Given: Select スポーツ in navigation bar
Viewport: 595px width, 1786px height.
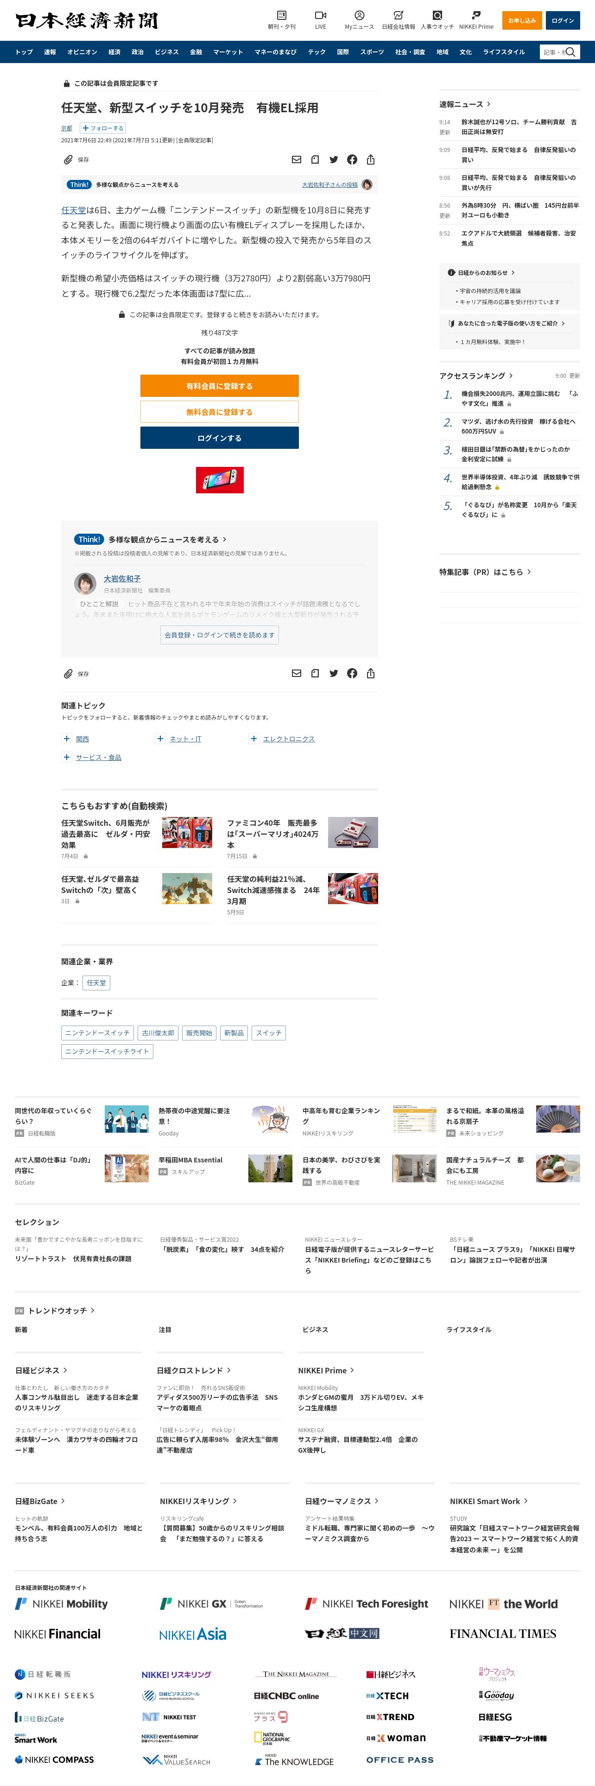Looking at the screenshot, I should (x=372, y=52).
